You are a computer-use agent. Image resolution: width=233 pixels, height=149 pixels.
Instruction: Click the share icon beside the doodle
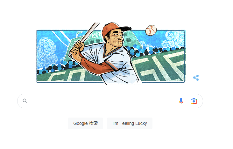pos(196,78)
